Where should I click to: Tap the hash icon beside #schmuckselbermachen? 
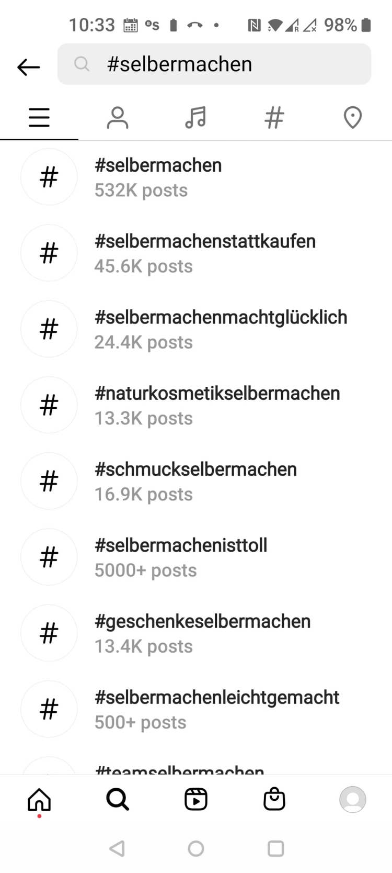tap(49, 481)
